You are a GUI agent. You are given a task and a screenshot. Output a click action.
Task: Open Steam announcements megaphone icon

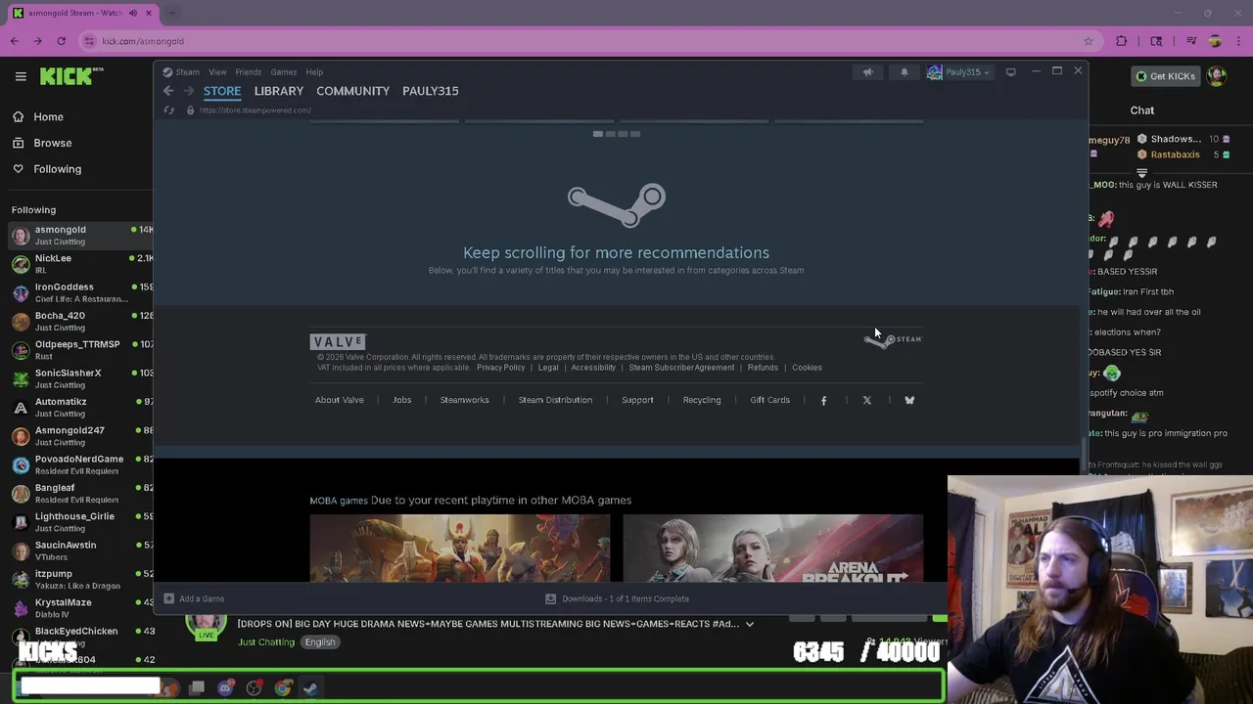[x=867, y=71]
